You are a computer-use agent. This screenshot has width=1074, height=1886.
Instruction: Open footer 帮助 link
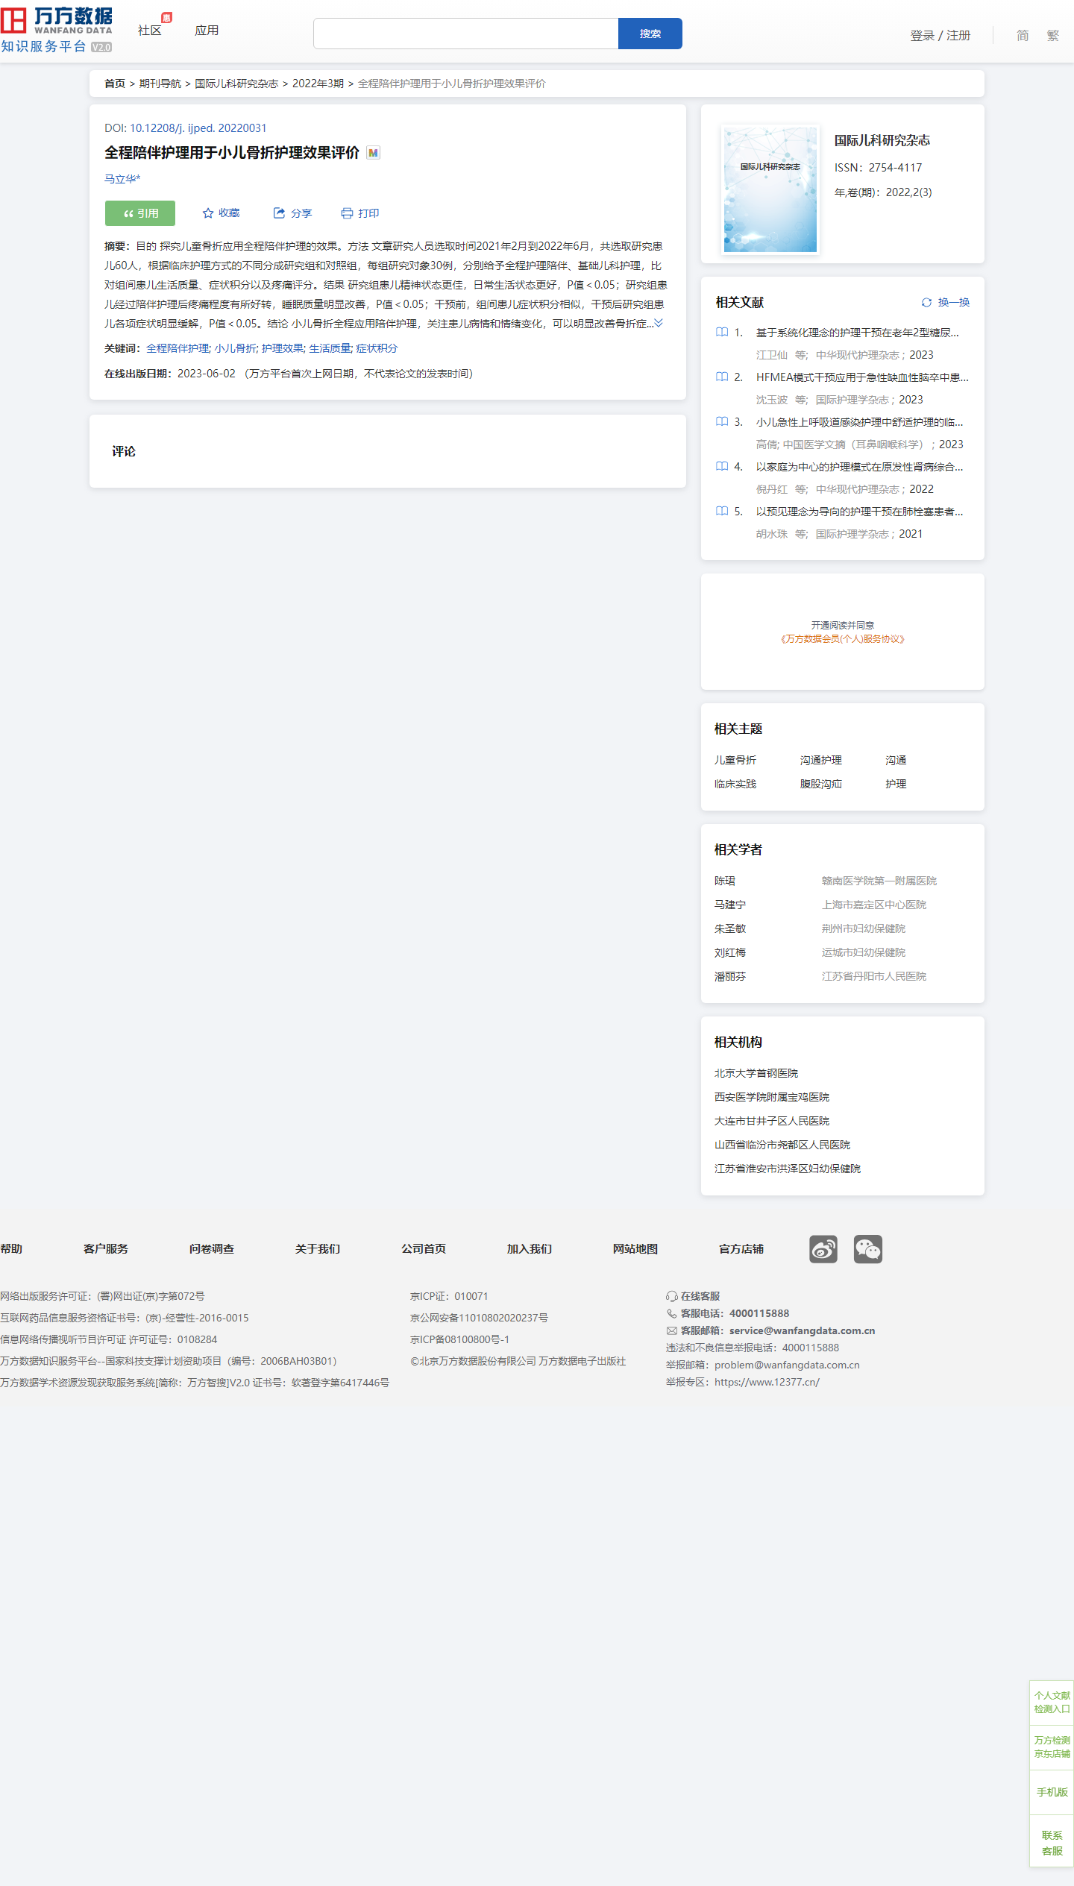11,1249
